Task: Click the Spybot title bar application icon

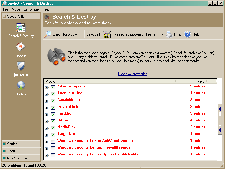Action: coord(4,3)
